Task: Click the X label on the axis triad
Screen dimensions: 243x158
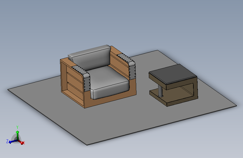Action: 24,143
